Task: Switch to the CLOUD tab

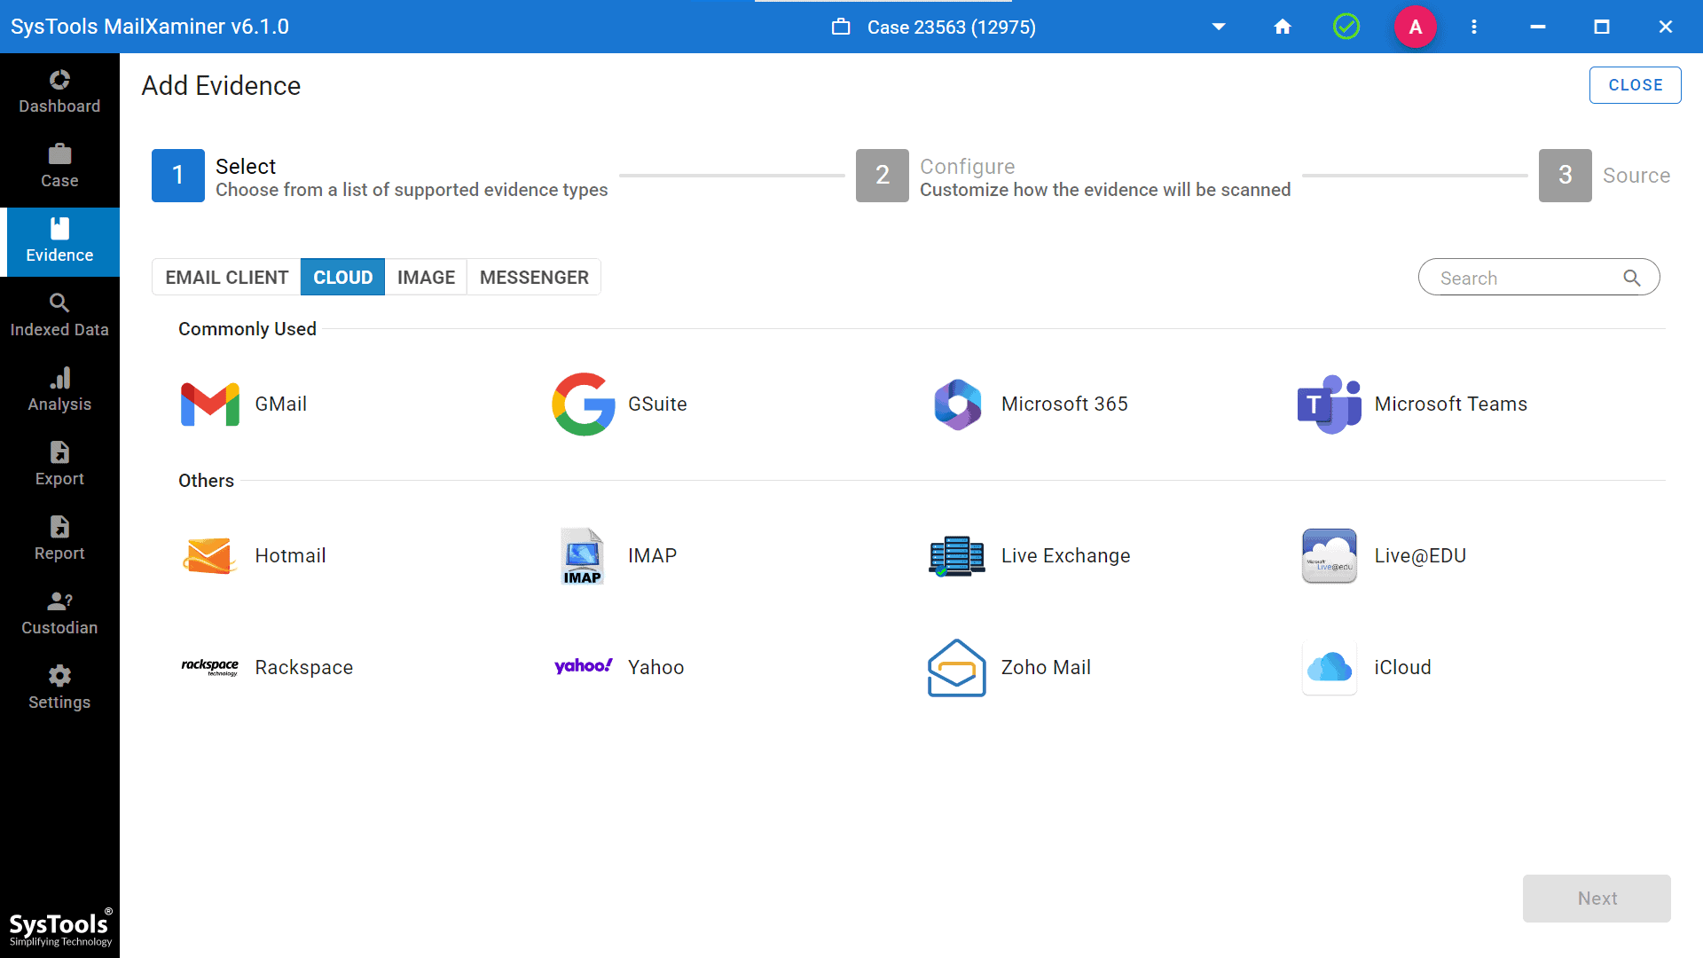Action: (x=343, y=278)
